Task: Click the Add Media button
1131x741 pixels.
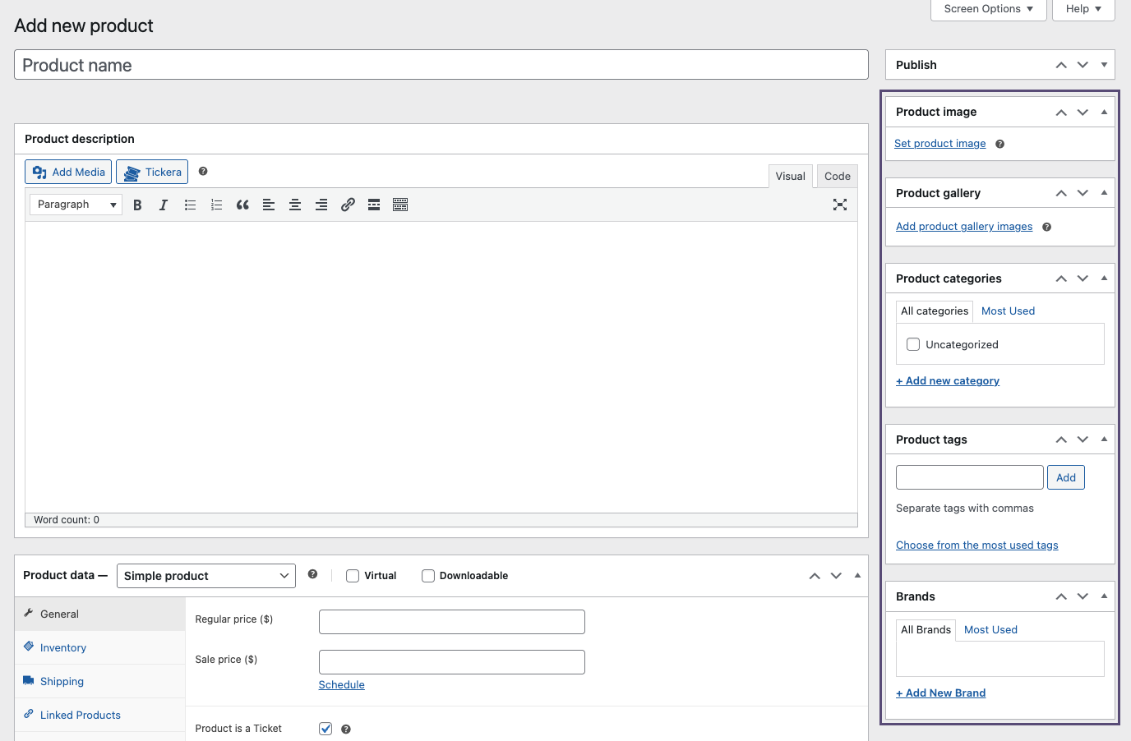Action: click(x=68, y=172)
